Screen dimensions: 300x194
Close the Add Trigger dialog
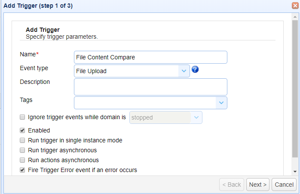tap(295, 6)
